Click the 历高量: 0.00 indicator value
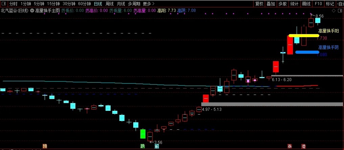 tap(144, 10)
